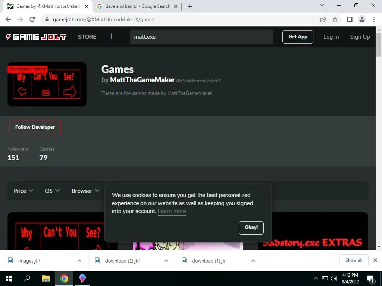Click the Game Jolt logo
The height and width of the screenshot is (286, 382).
click(x=36, y=37)
